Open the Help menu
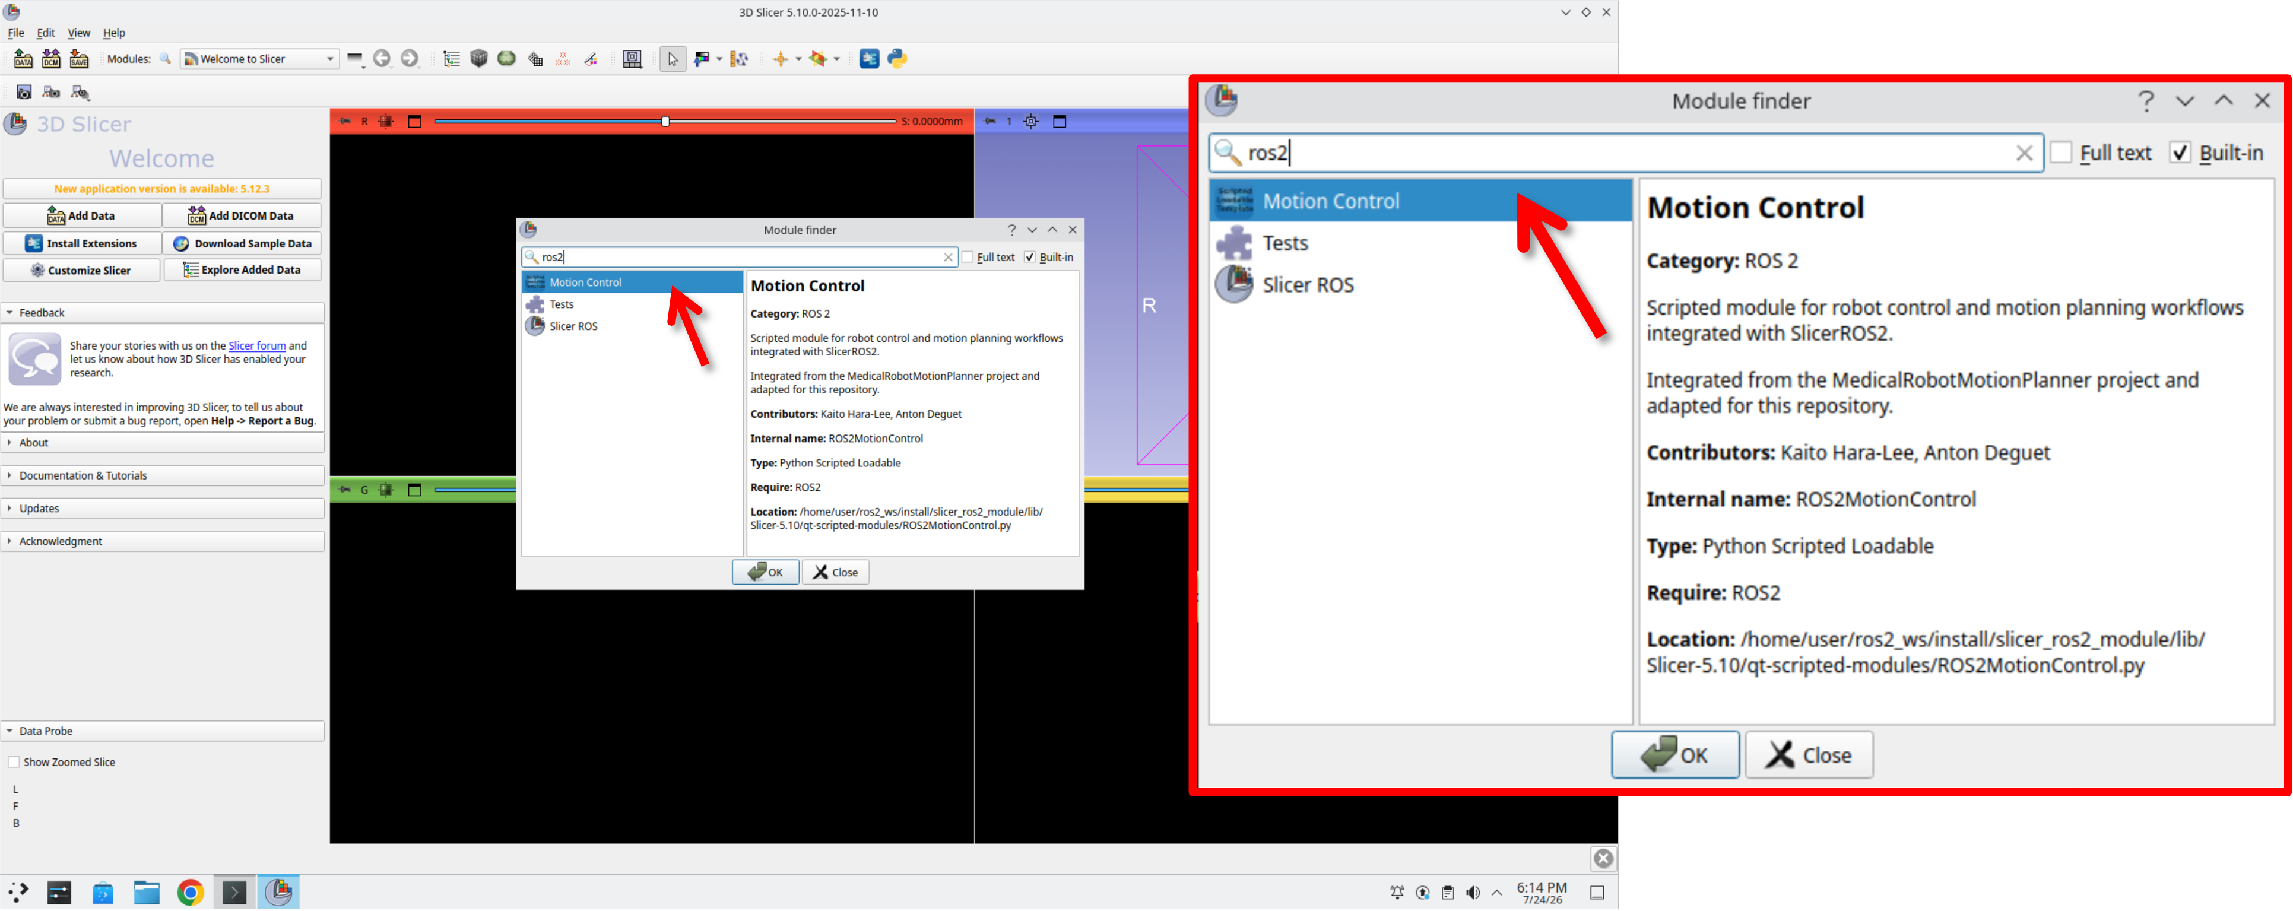 [x=114, y=33]
